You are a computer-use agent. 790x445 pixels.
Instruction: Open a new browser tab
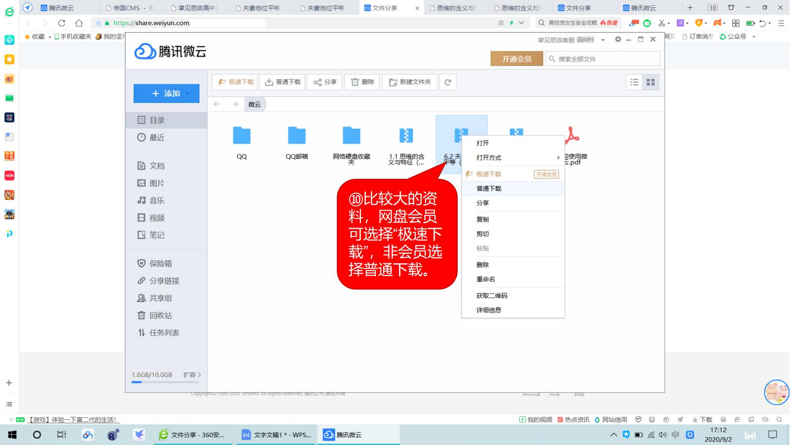pyautogui.click(x=690, y=7)
